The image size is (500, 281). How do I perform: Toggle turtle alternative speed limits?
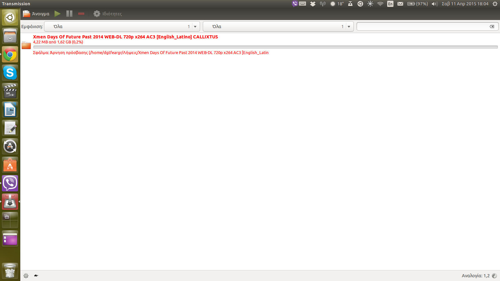click(x=36, y=276)
